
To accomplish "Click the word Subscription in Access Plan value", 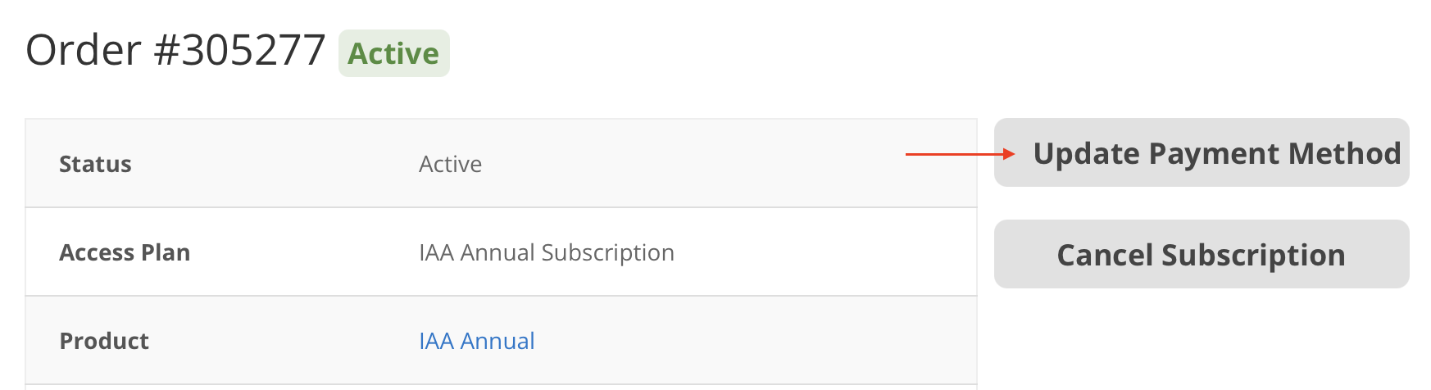I will pos(607,252).
